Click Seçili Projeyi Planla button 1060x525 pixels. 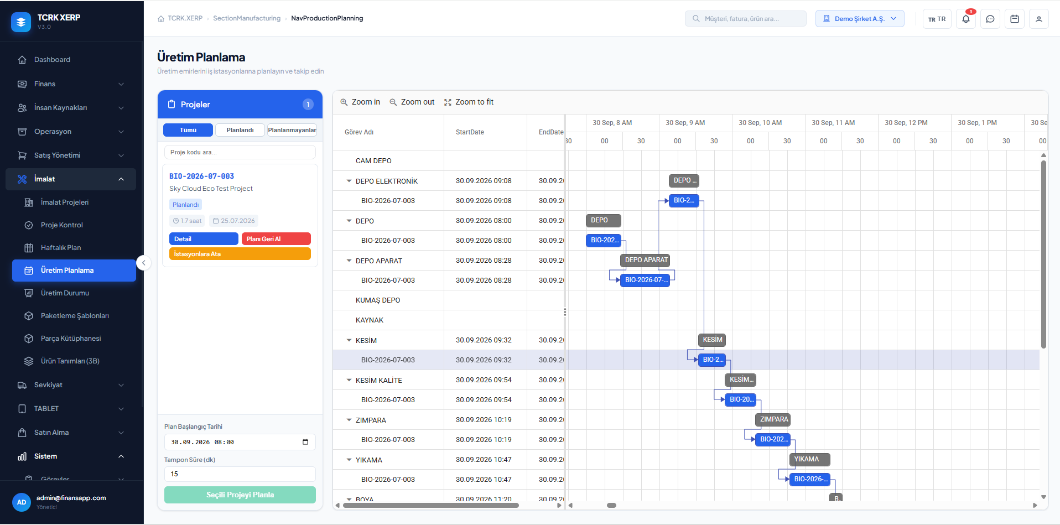click(240, 495)
